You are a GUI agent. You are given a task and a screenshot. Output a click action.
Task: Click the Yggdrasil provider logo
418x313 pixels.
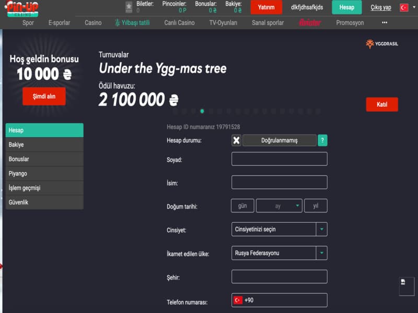tap(382, 44)
